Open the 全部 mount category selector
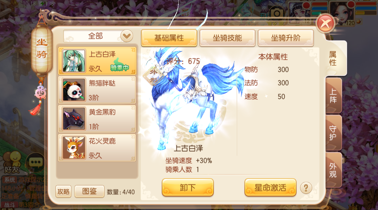The image size is (378, 210). point(98,36)
